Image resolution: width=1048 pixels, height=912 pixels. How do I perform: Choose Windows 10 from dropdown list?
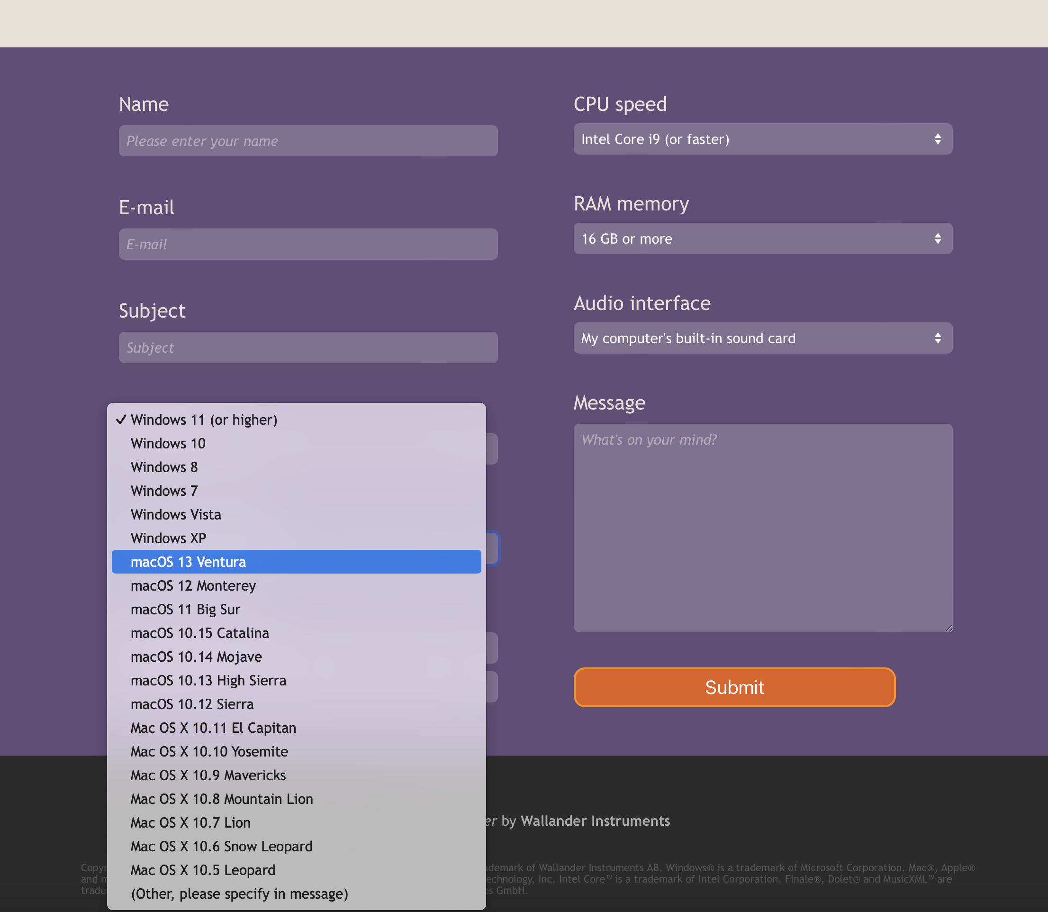168,443
